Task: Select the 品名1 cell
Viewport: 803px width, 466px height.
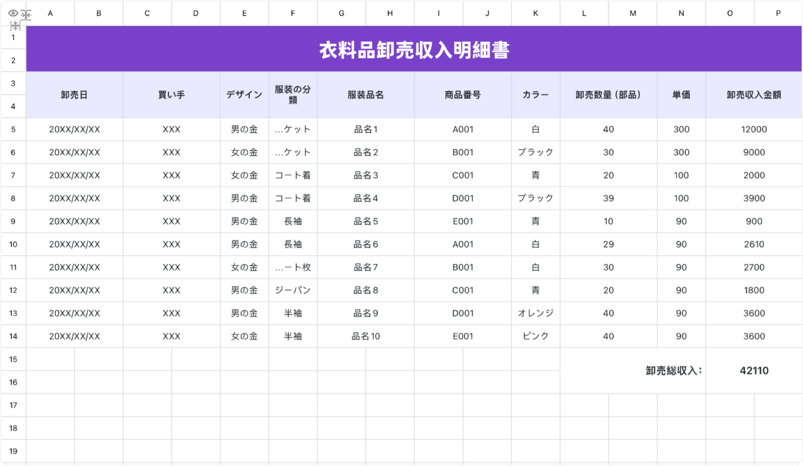Action: 366,129
